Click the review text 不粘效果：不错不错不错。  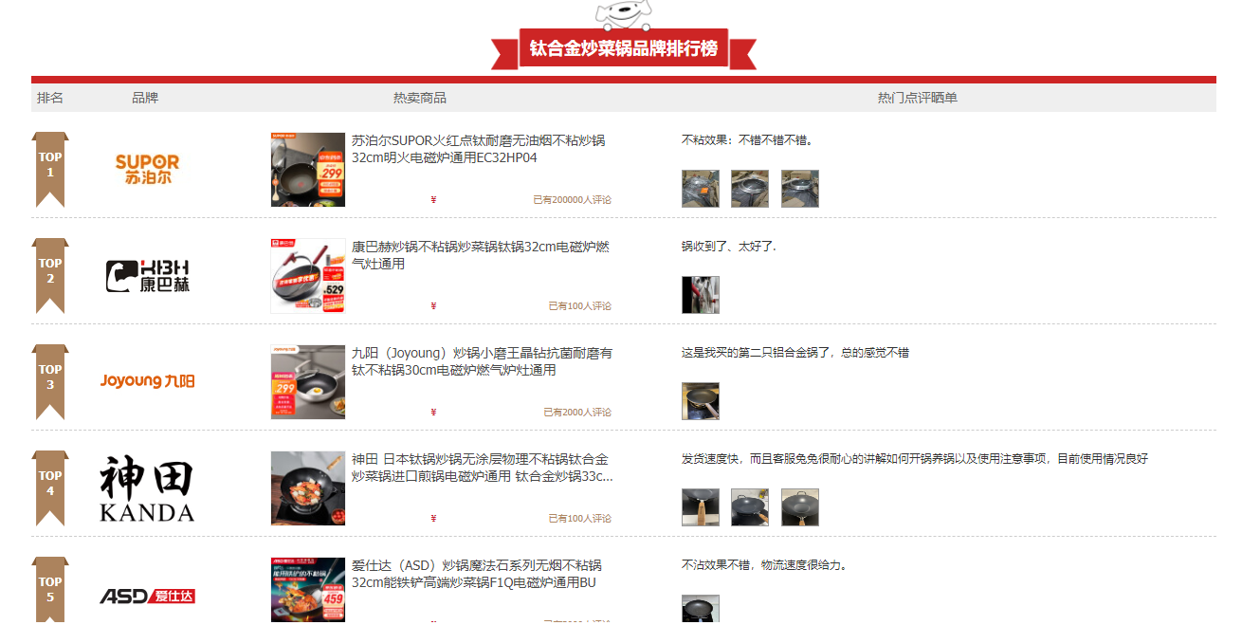tap(747, 140)
